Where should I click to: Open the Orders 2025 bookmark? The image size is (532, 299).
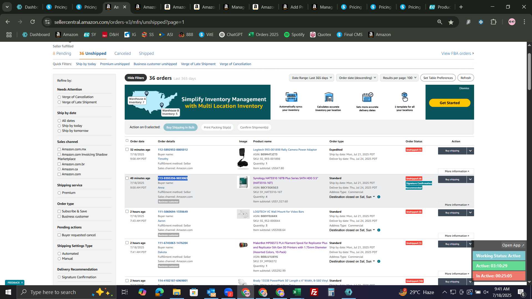click(x=263, y=35)
